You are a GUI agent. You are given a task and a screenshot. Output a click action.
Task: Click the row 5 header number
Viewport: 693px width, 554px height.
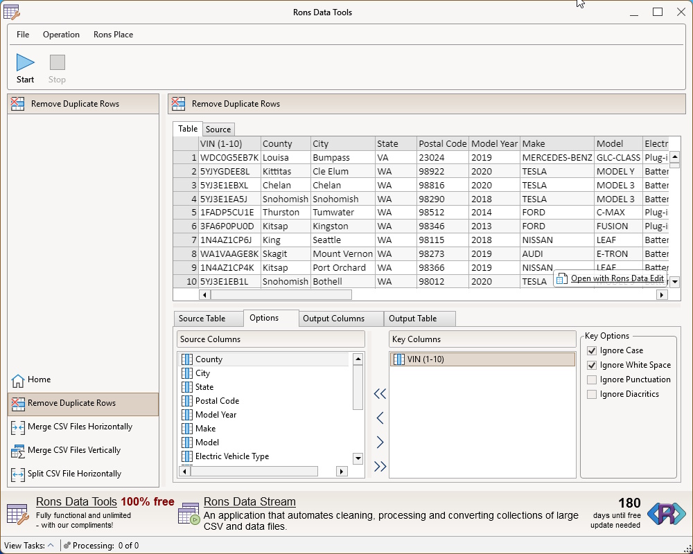(186, 213)
